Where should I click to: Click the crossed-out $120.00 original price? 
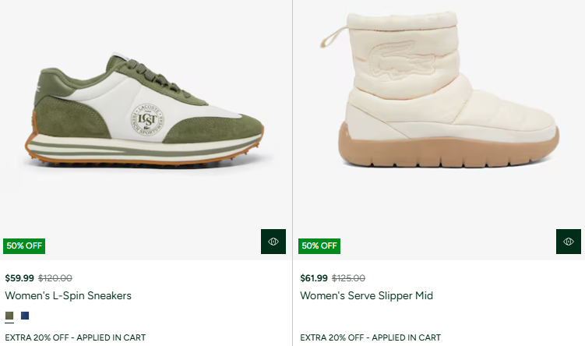[55, 278]
